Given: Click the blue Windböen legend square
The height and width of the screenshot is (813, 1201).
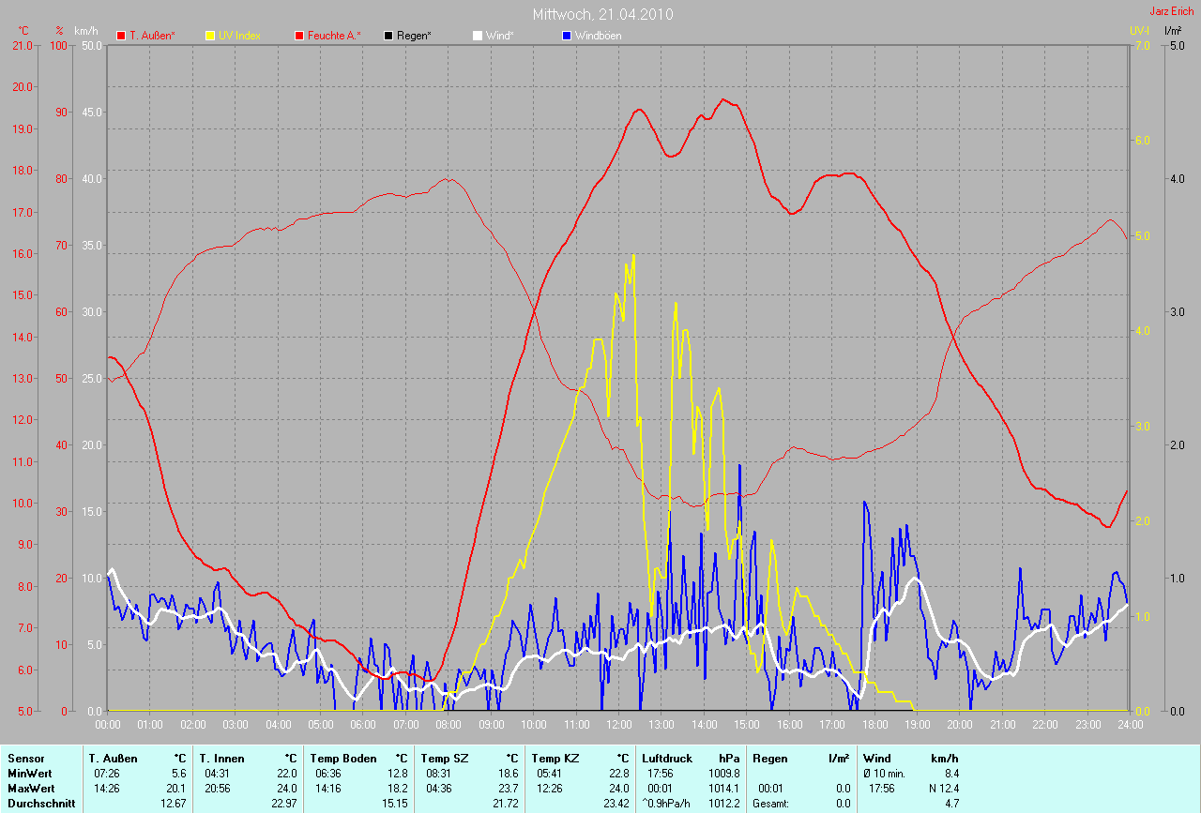Looking at the screenshot, I should [566, 36].
